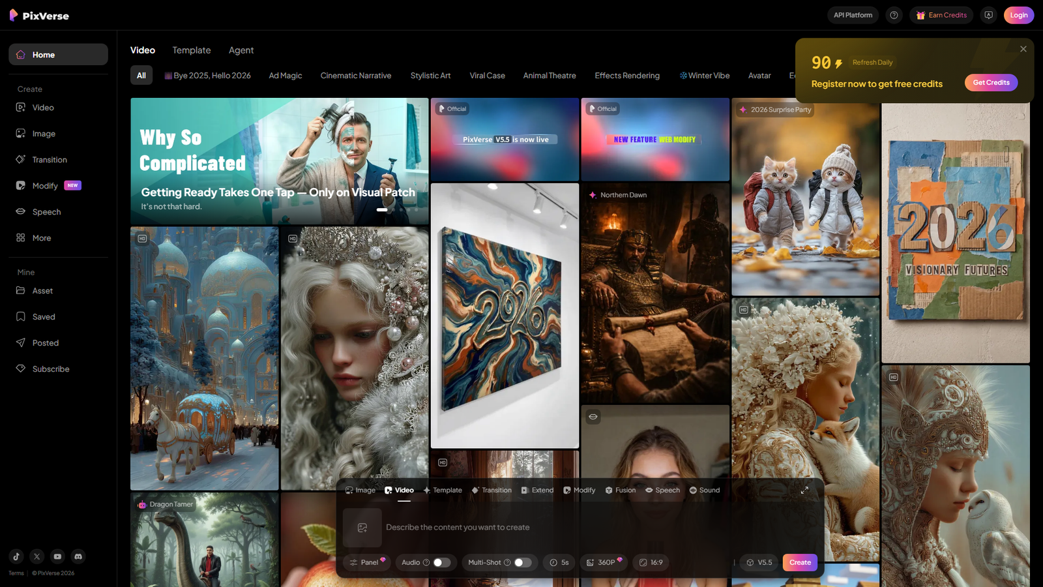Click the help question mark icon
This screenshot has width=1043, height=587.
(894, 15)
